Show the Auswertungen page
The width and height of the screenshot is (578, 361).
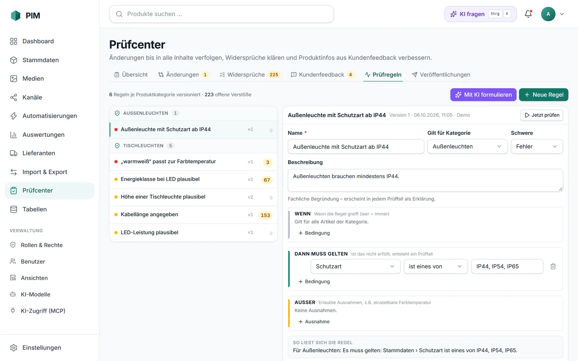[x=50, y=135]
